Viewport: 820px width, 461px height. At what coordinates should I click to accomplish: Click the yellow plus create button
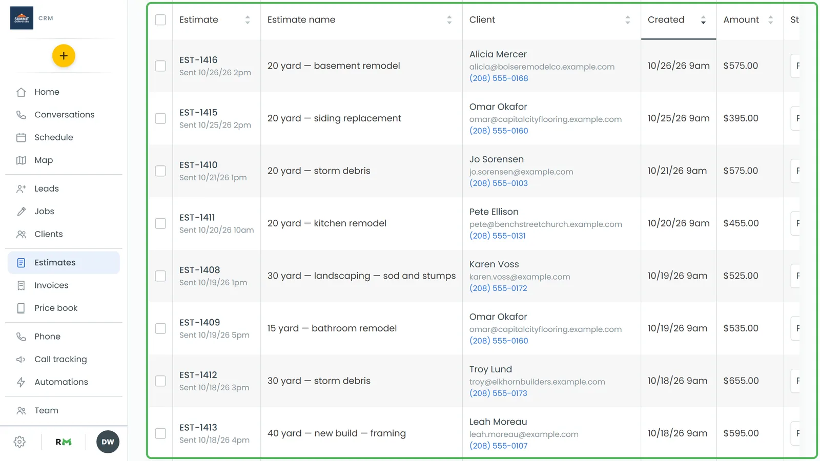click(x=64, y=56)
